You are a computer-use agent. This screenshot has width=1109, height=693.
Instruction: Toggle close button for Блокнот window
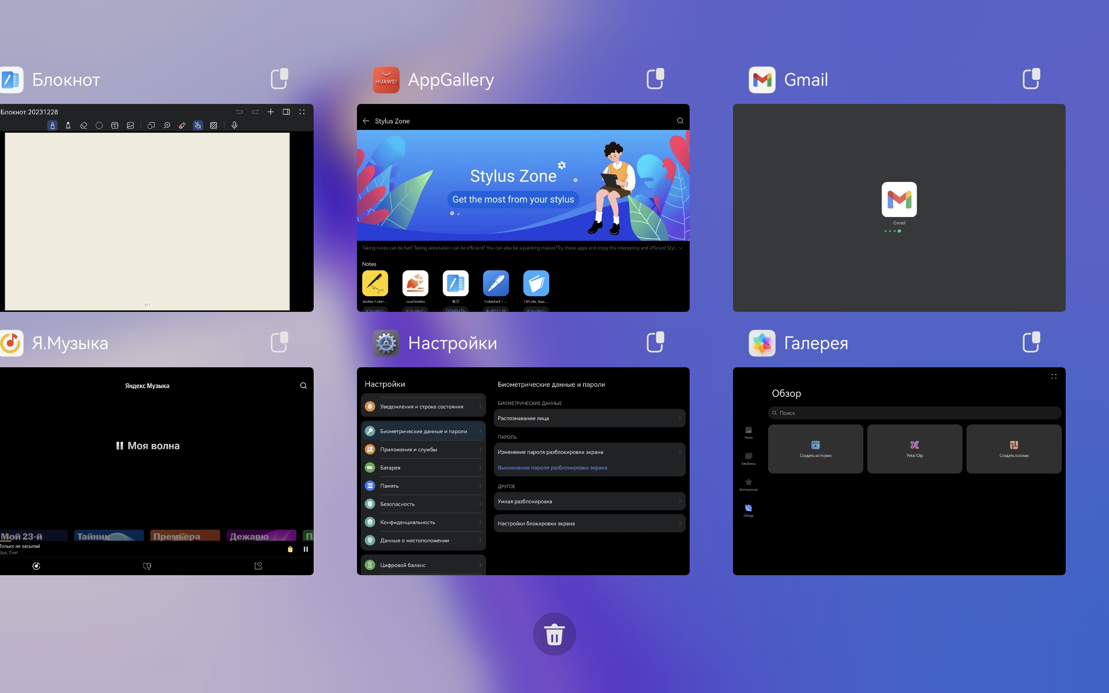[x=279, y=79]
